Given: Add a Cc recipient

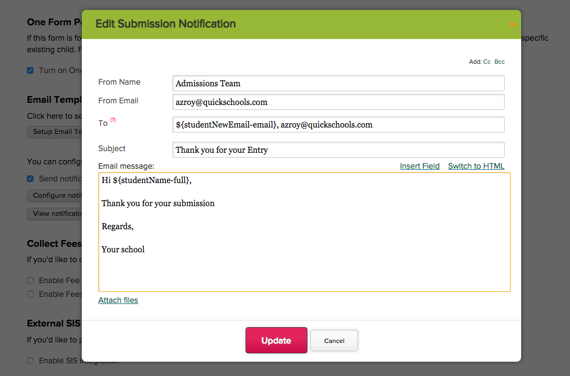Looking at the screenshot, I should point(487,62).
